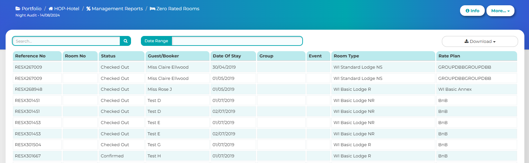Sort by Group column header

(x=281, y=56)
